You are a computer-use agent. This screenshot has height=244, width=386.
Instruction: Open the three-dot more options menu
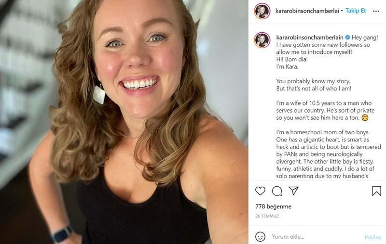(376, 11)
